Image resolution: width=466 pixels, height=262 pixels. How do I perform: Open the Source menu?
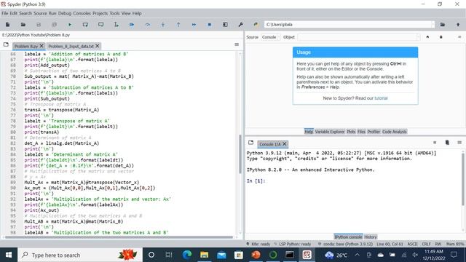point(40,13)
